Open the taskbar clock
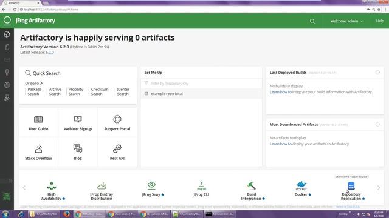 tap(379, 214)
